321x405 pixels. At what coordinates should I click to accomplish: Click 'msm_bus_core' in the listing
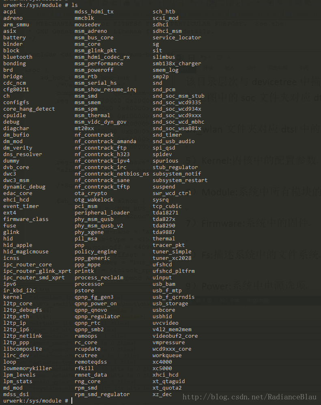[x=94, y=37]
